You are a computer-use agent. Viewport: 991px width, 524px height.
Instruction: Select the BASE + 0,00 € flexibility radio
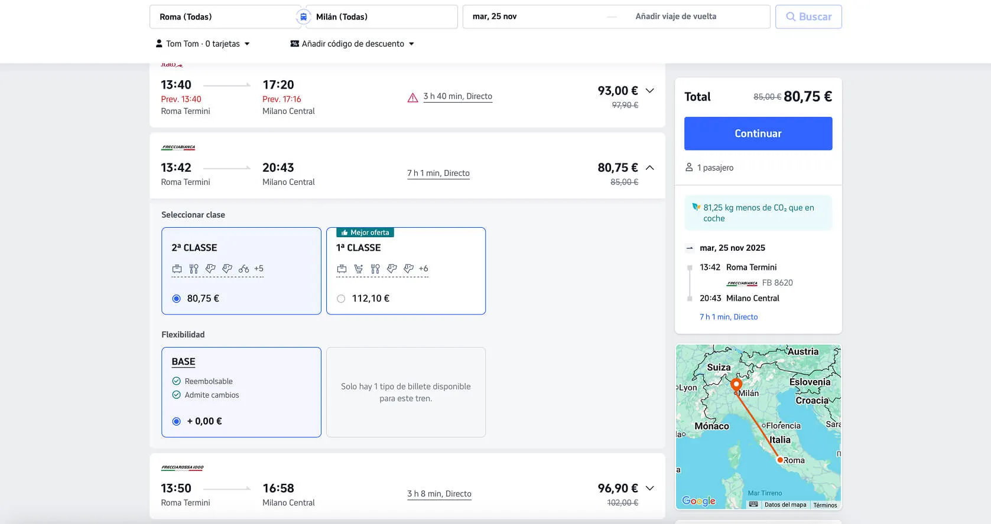click(176, 421)
